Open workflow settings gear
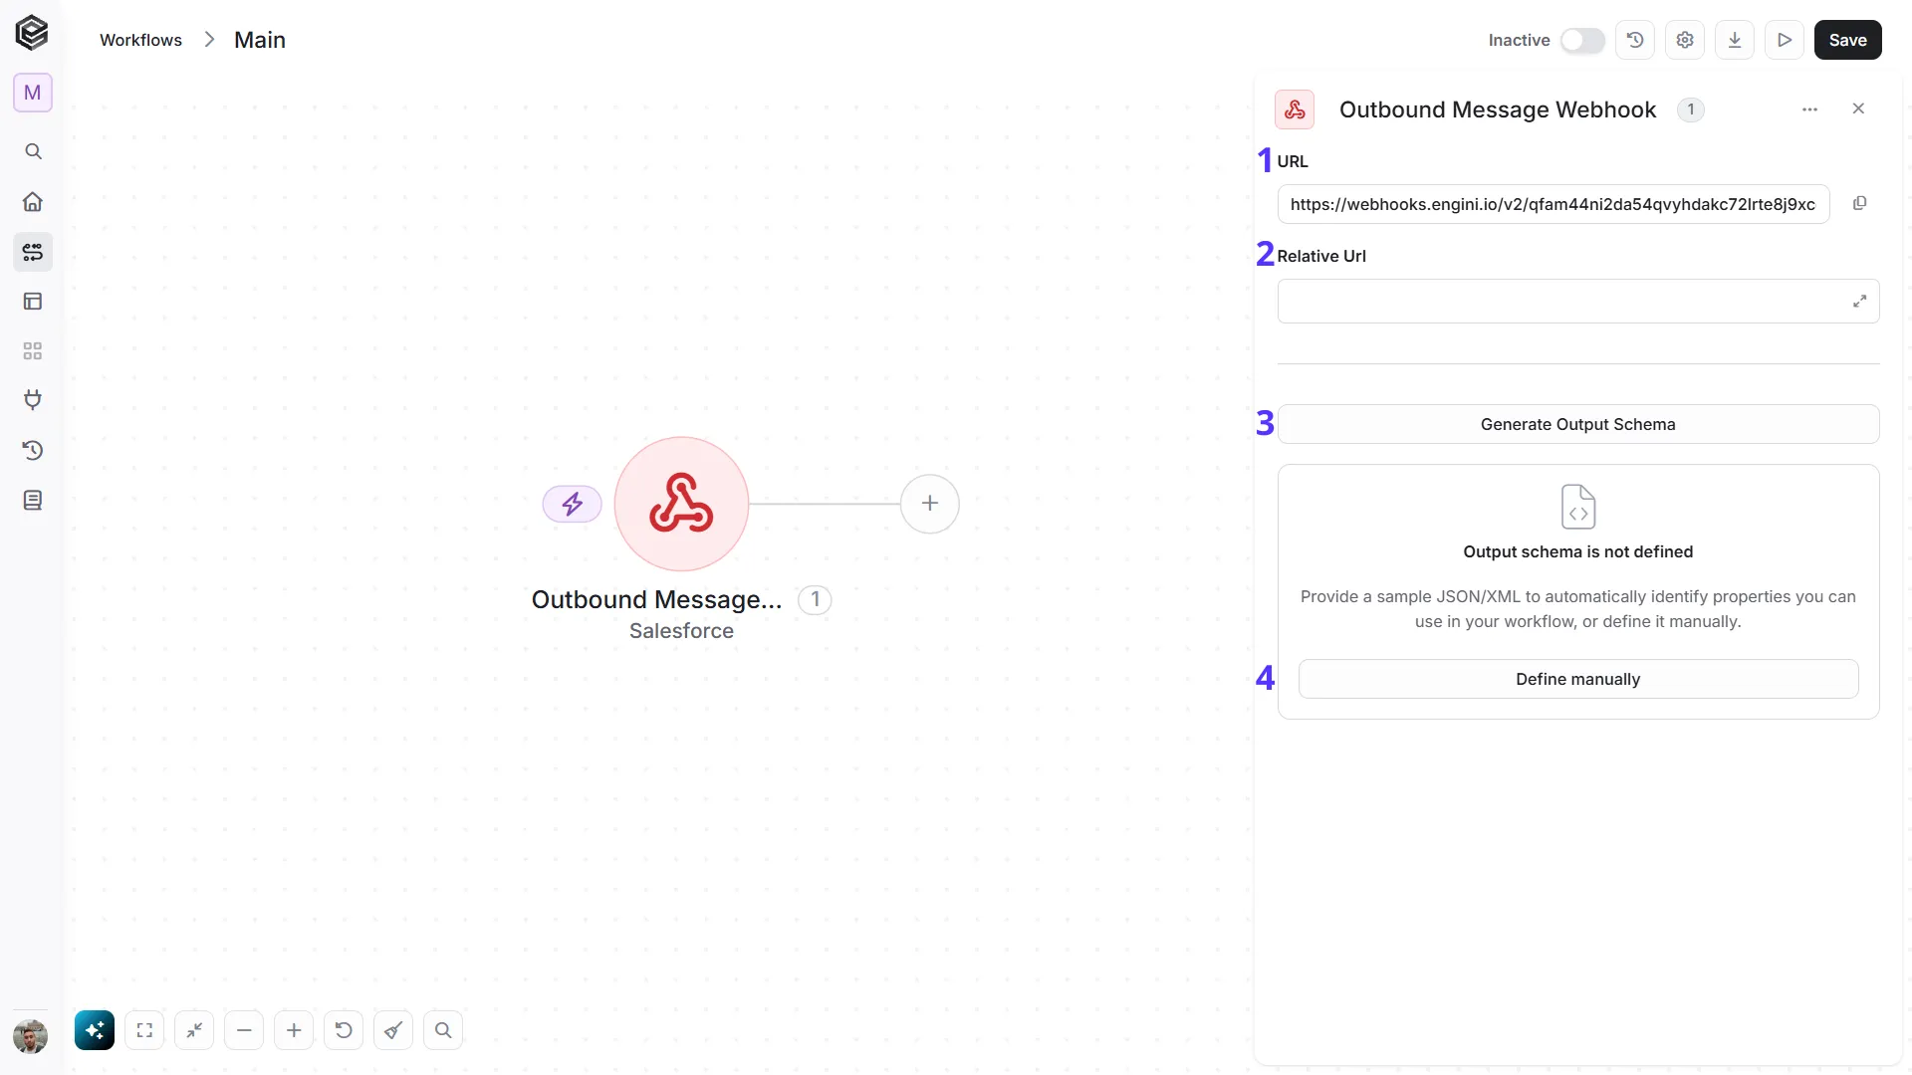This screenshot has width=1912, height=1075. (1685, 40)
